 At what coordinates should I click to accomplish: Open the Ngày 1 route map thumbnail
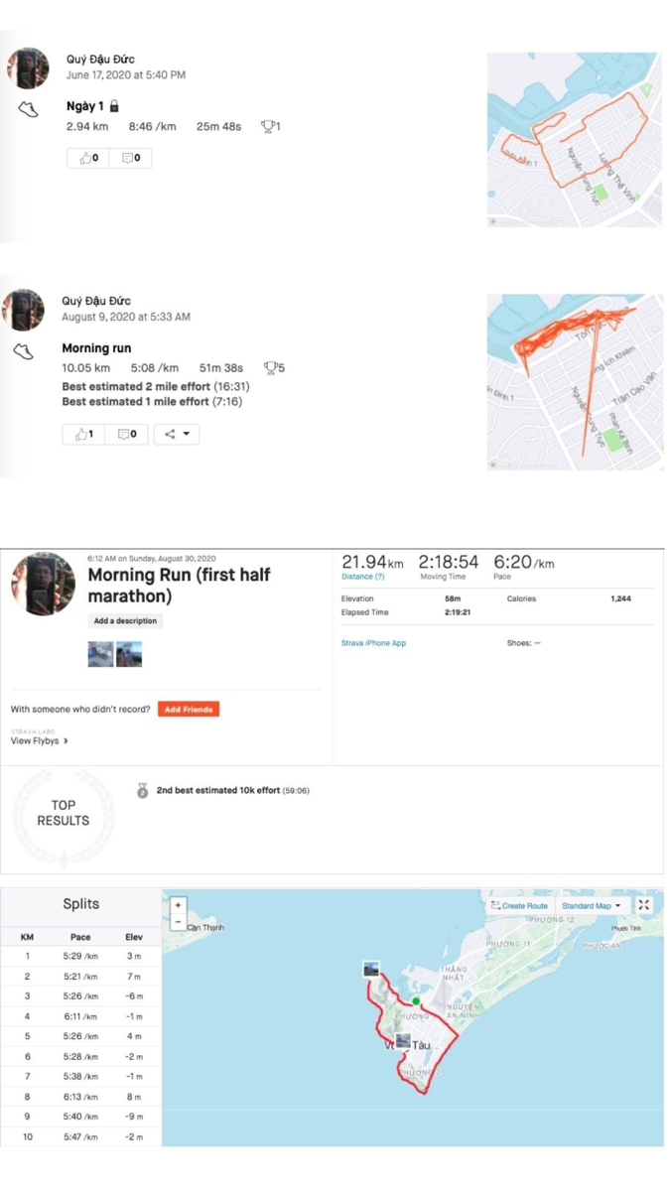point(574,139)
